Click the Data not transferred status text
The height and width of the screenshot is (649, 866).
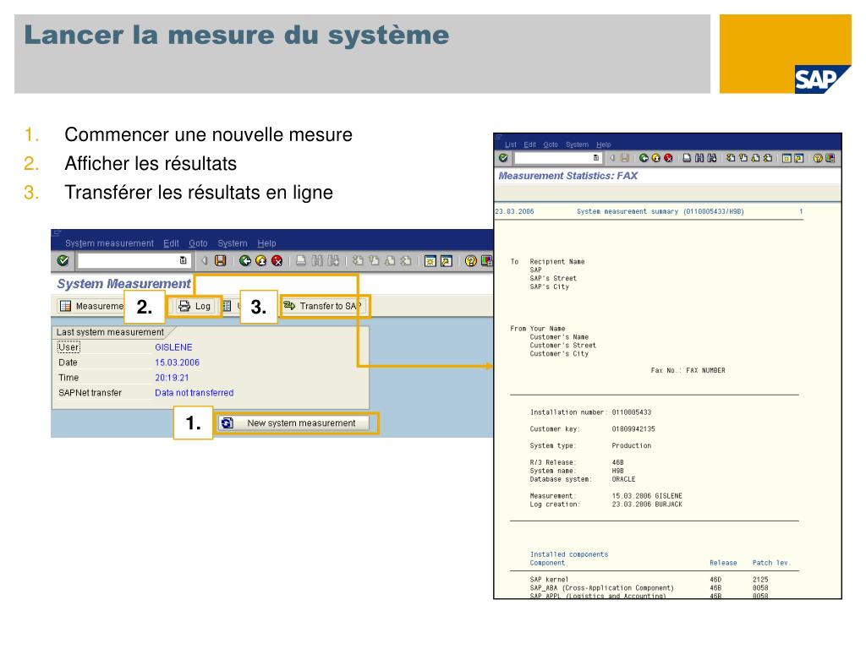click(x=194, y=393)
